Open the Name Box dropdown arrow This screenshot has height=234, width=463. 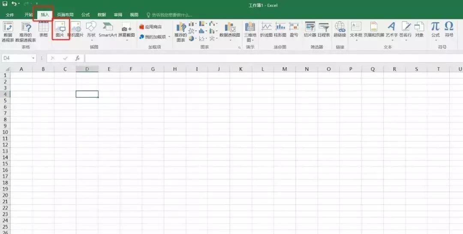coord(33,58)
